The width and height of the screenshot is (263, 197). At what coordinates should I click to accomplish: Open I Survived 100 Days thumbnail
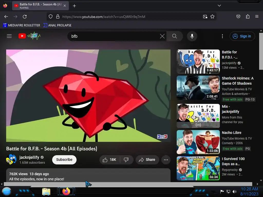tap(198, 168)
